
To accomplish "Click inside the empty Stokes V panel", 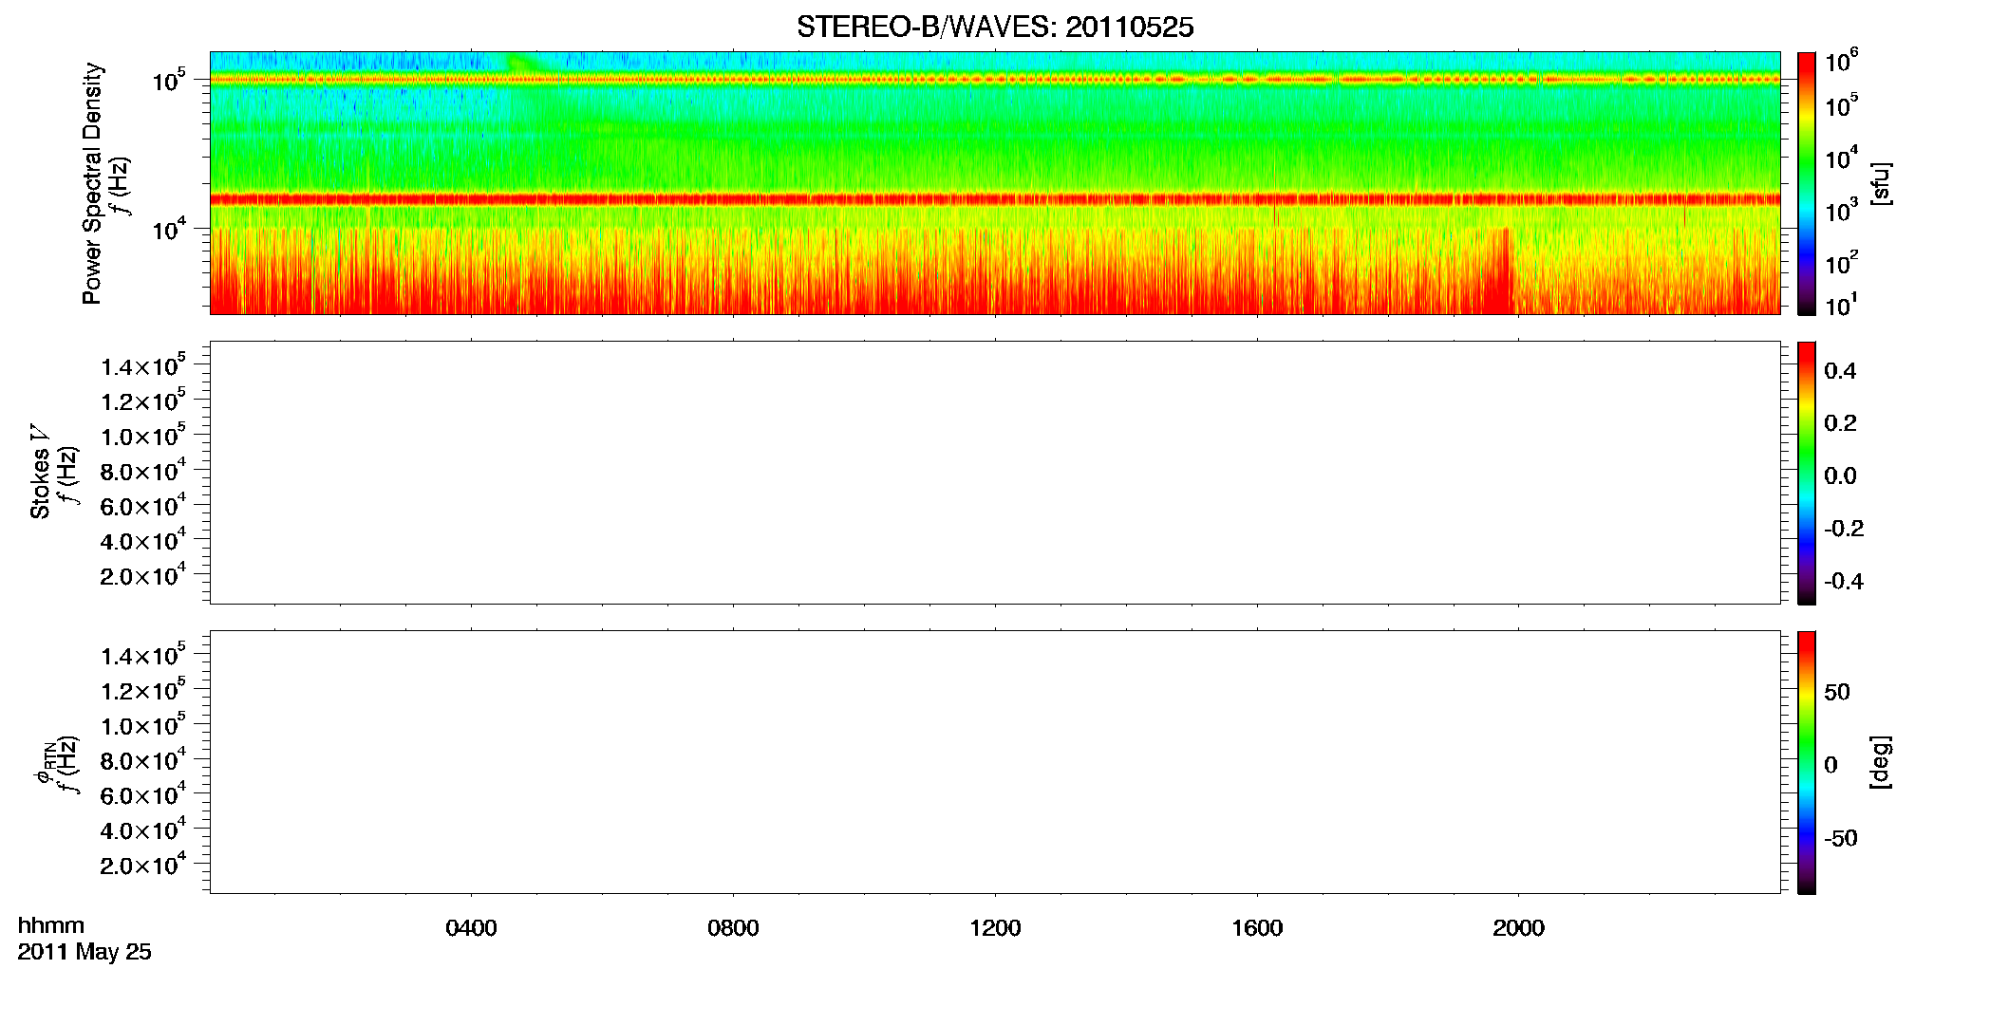I will point(995,473).
